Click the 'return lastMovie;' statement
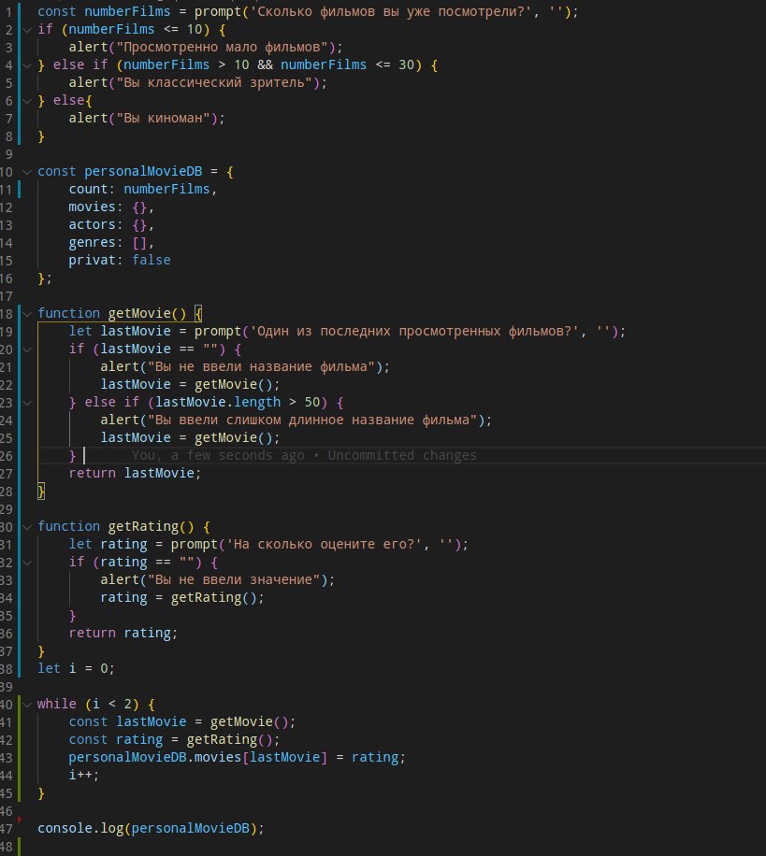This screenshot has height=856, width=766. point(135,473)
